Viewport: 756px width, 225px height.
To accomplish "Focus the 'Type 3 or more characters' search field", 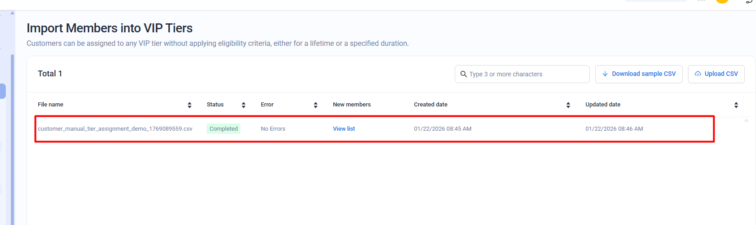I will pos(527,74).
